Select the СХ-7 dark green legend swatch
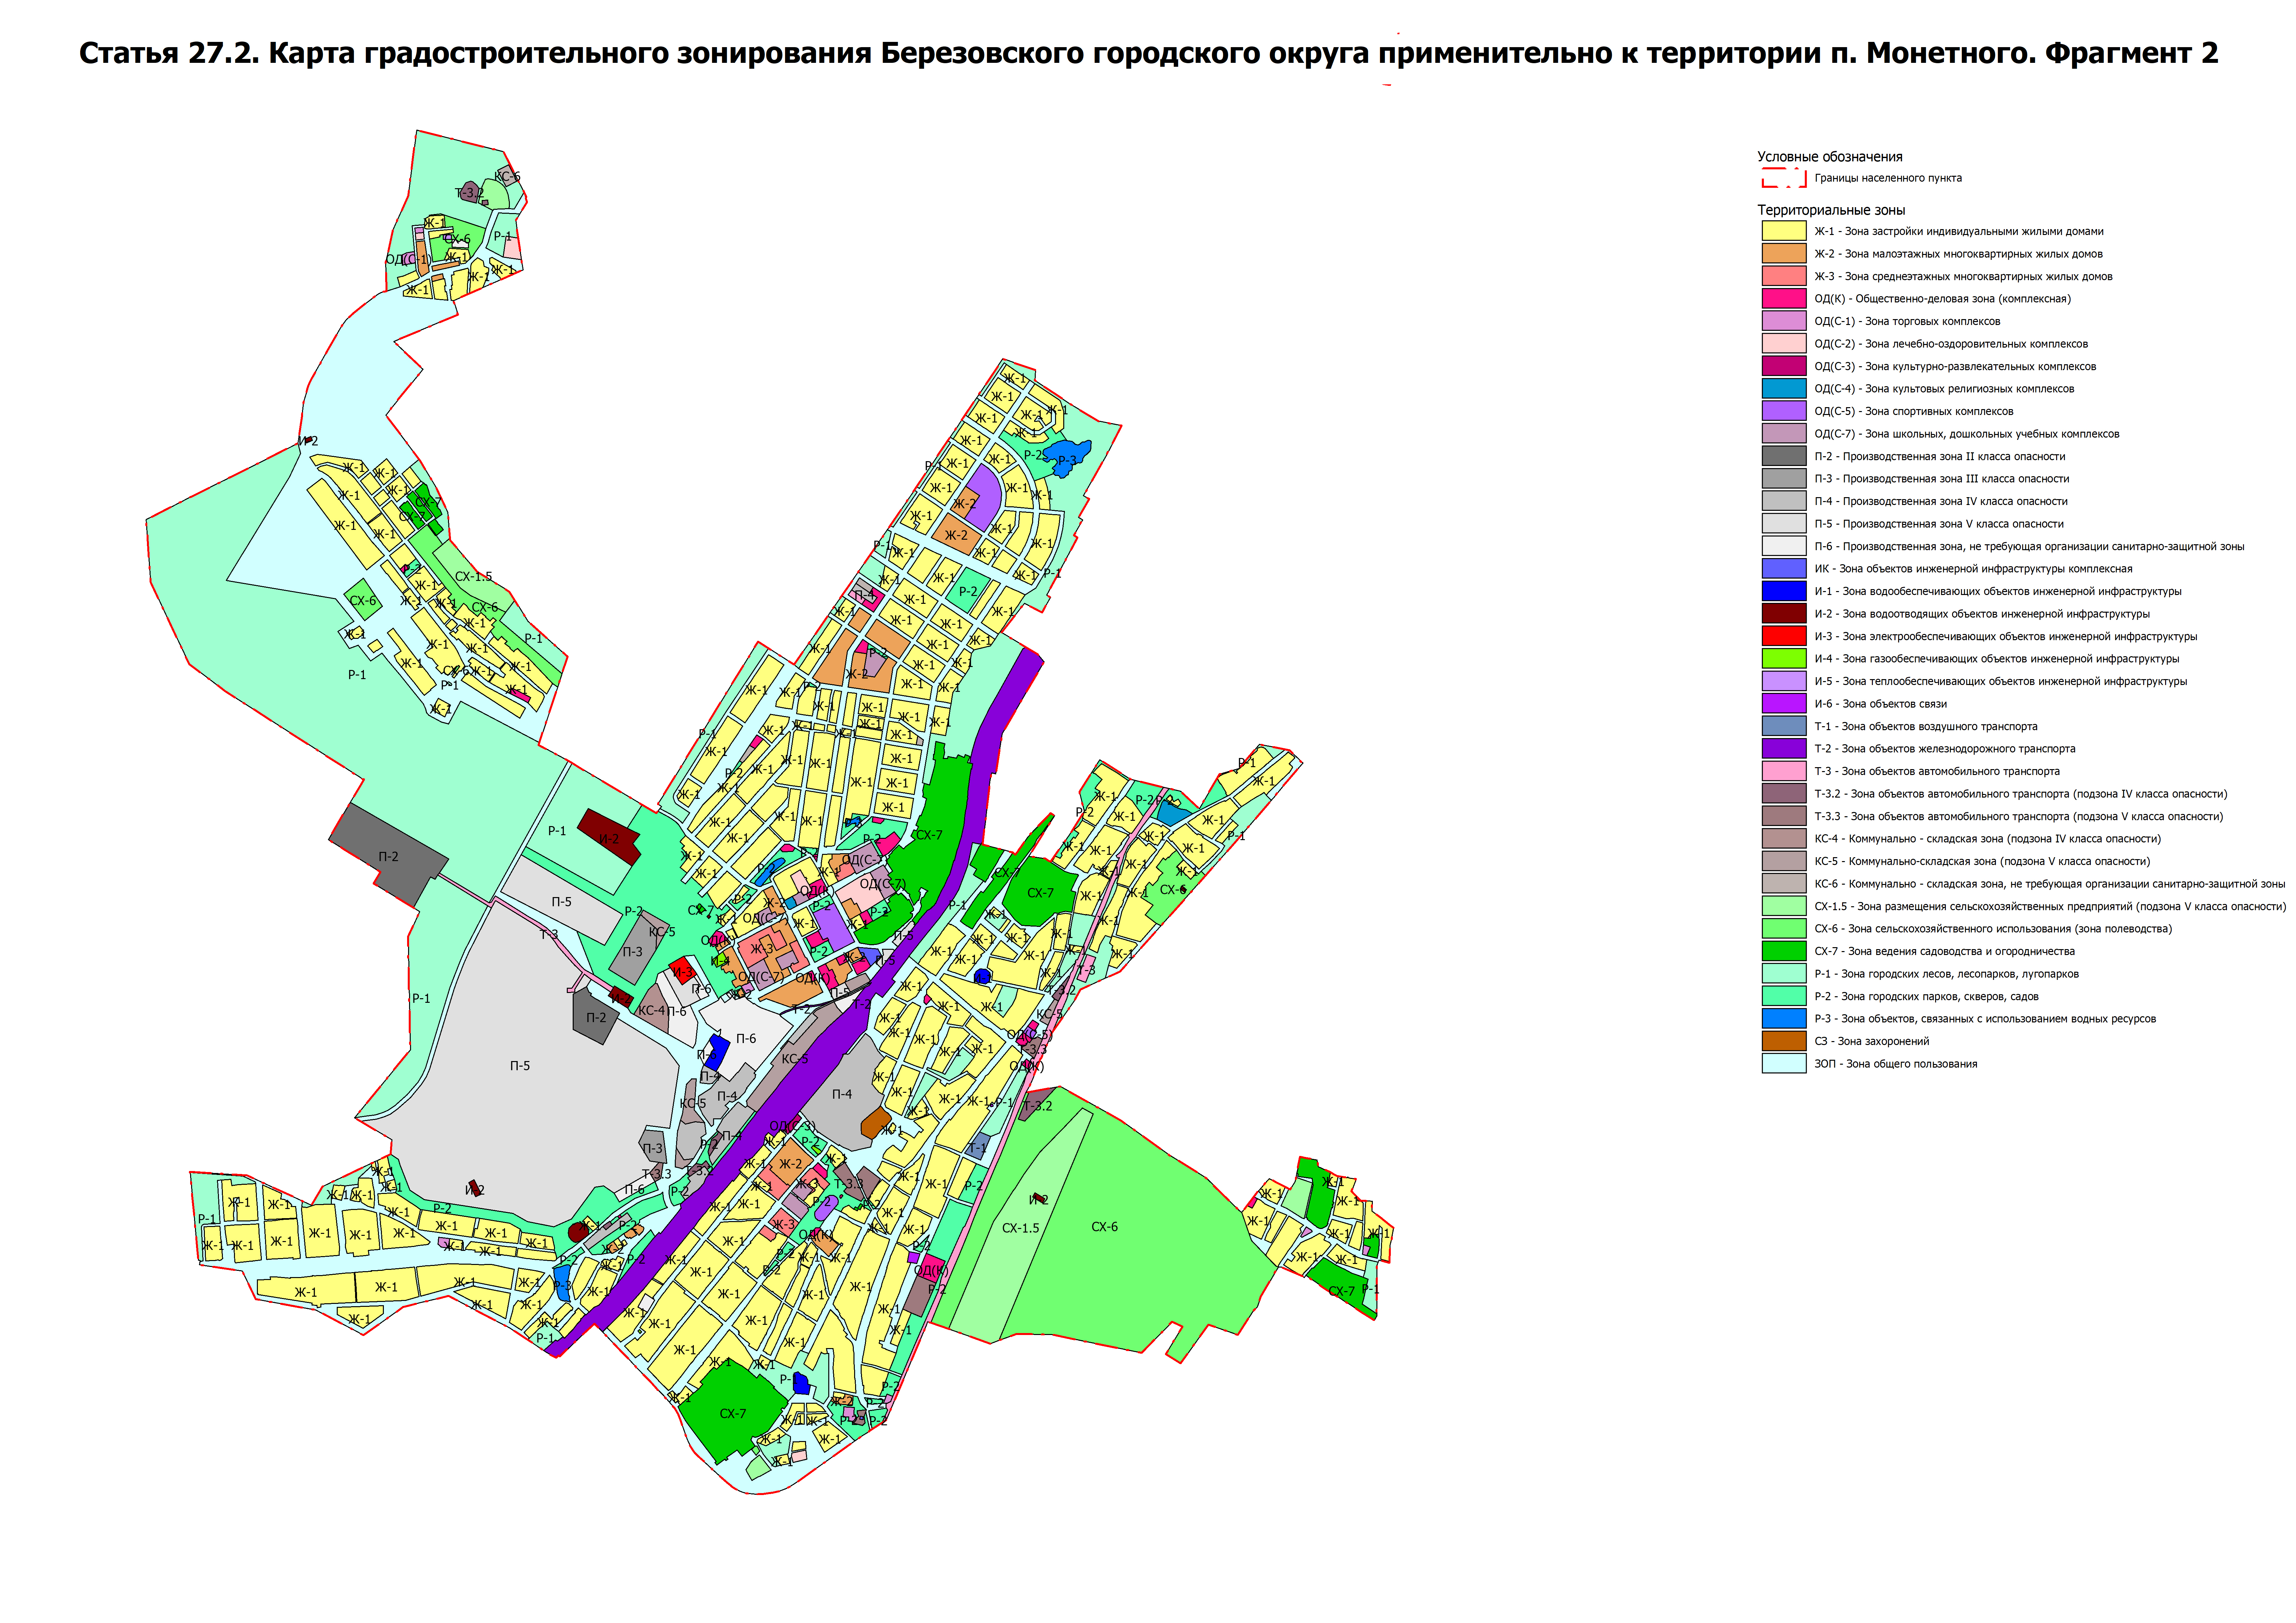Image resolution: width=2296 pixels, height=1623 pixels. [1784, 951]
